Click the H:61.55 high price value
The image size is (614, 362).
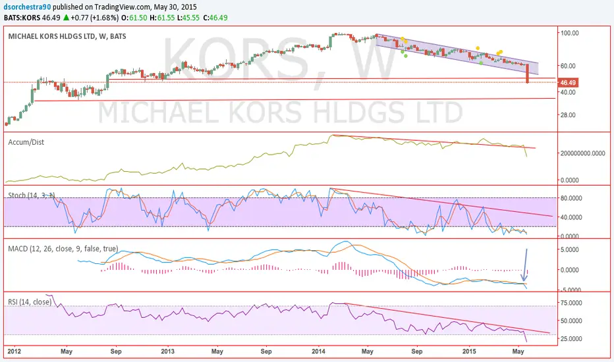pyautogui.click(x=162, y=18)
